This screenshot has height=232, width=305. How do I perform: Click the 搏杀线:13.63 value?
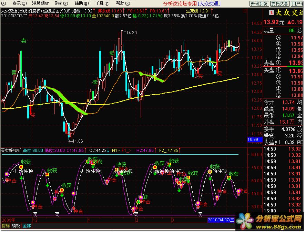tap(110, 11)
